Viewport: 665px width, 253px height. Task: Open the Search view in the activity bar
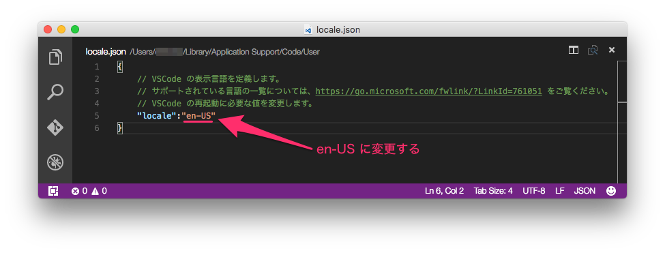pos(55,92)
